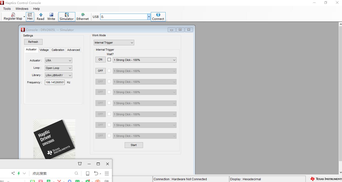This screenshot has width=342, height=182.
Task: Expand the USB port dropdown
Action: [x=149, y=17]
